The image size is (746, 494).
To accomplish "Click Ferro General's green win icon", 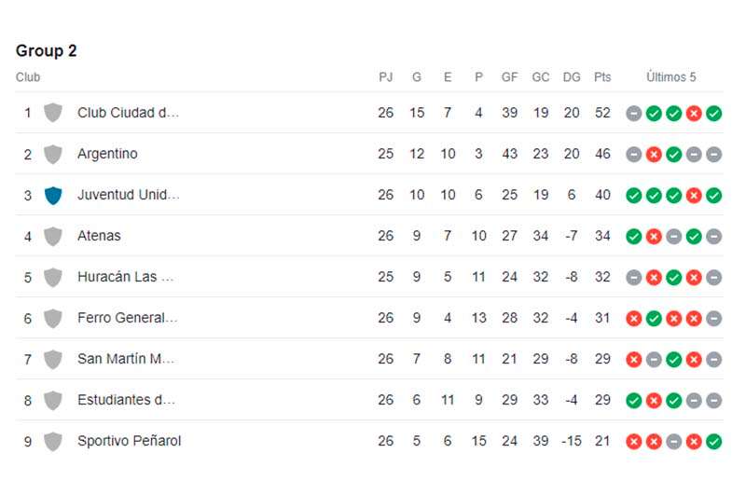I will point(654,319).
